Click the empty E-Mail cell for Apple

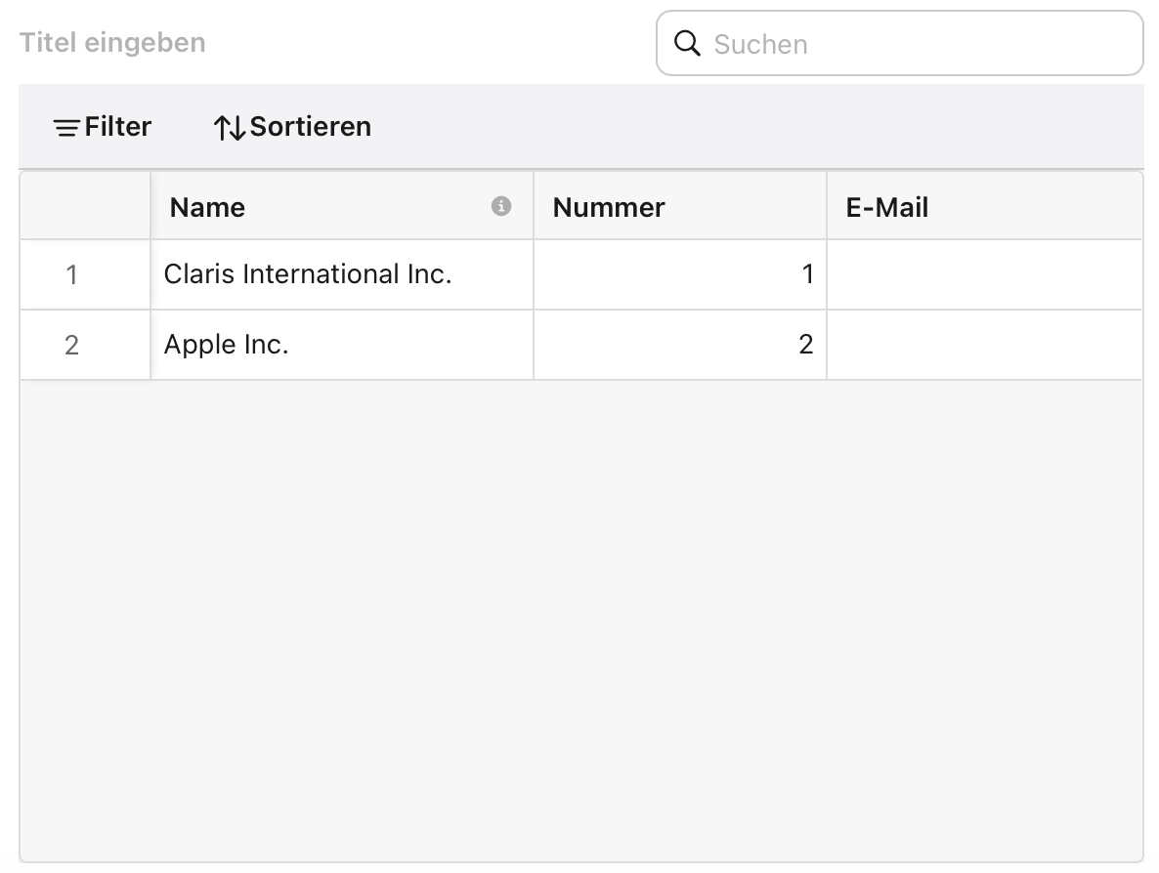(983, 346)
